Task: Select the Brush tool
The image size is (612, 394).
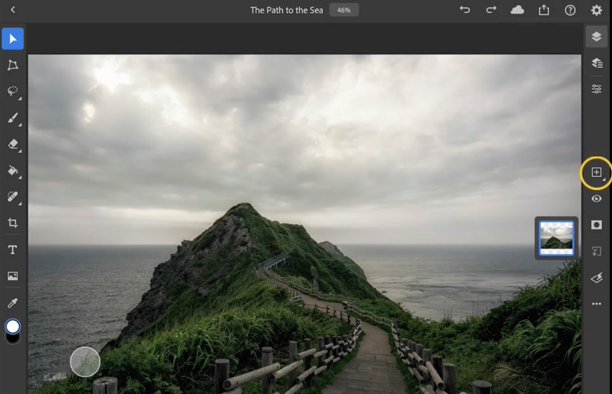Action: point(13,118)
